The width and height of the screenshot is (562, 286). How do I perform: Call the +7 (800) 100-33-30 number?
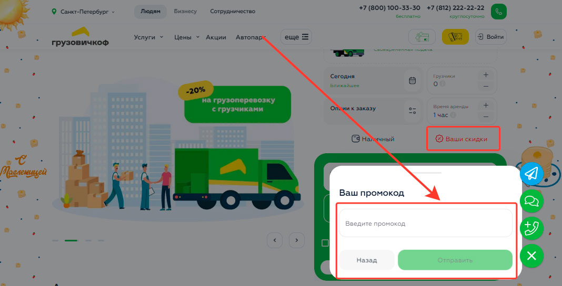[x=389, y=8]
